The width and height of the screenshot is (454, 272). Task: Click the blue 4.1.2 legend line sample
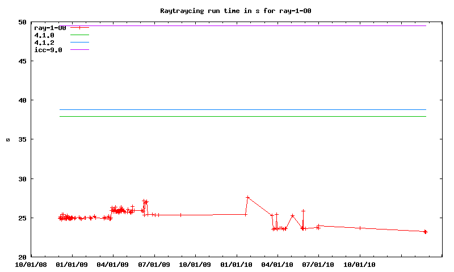pos(80,42)
